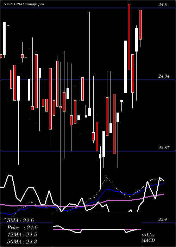Click the 24.8 price level label
The width and height of the screenshot is (176, 247).
[x=163, y=5]
